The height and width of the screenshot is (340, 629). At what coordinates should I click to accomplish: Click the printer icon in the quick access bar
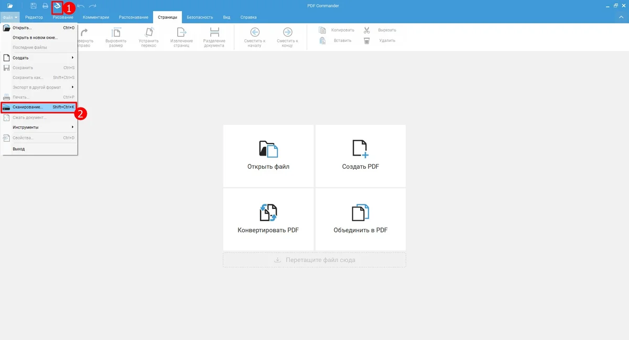click(46, 6)
